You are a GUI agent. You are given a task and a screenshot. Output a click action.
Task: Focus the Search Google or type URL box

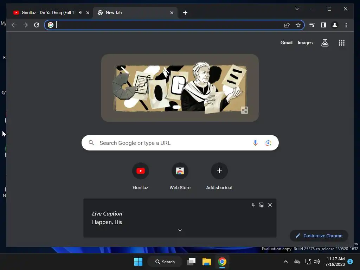coord(180,143)
